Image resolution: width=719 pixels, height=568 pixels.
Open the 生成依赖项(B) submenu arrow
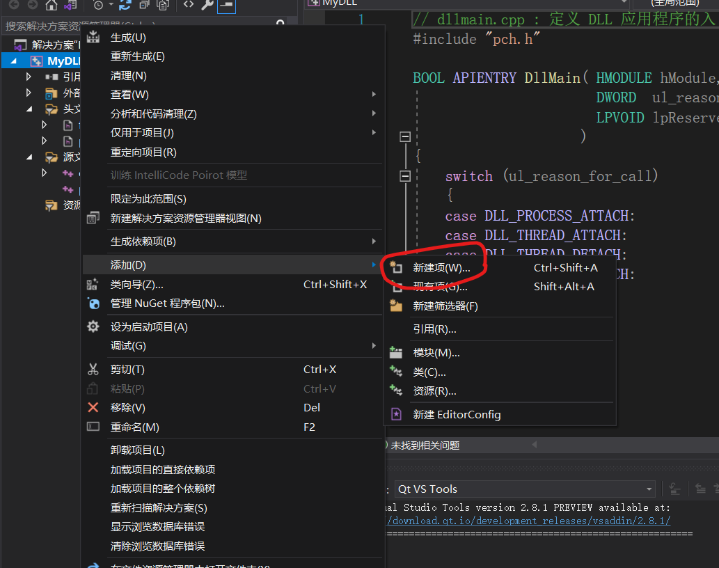(374, 242)
